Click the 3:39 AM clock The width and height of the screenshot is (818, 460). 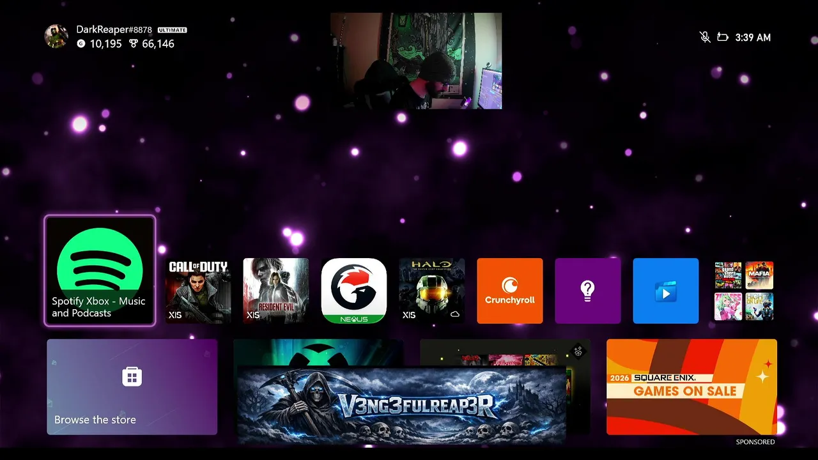(x=753, y=38)
